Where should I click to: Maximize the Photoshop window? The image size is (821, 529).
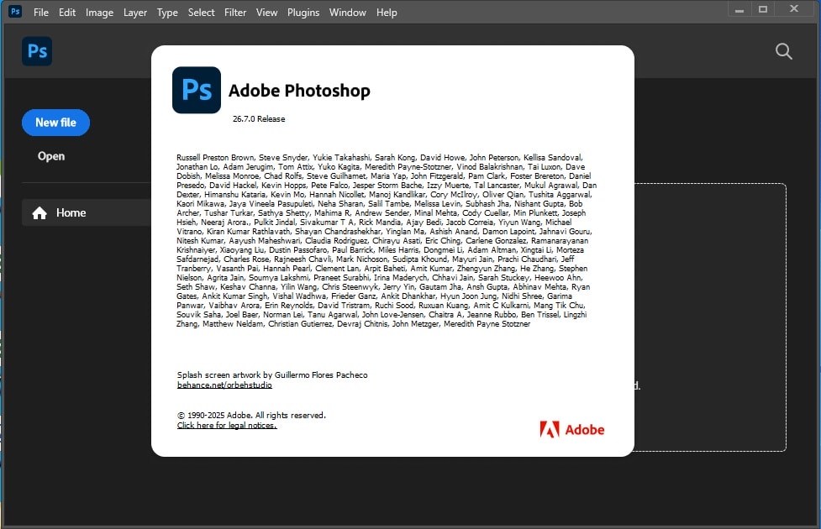pyautogui.click(x=763, y=9)
